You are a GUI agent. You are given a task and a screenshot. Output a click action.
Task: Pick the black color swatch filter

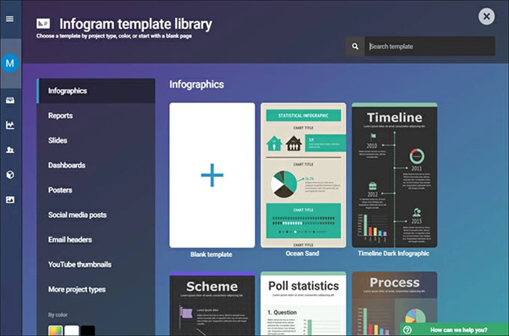(x=88, y=331)
